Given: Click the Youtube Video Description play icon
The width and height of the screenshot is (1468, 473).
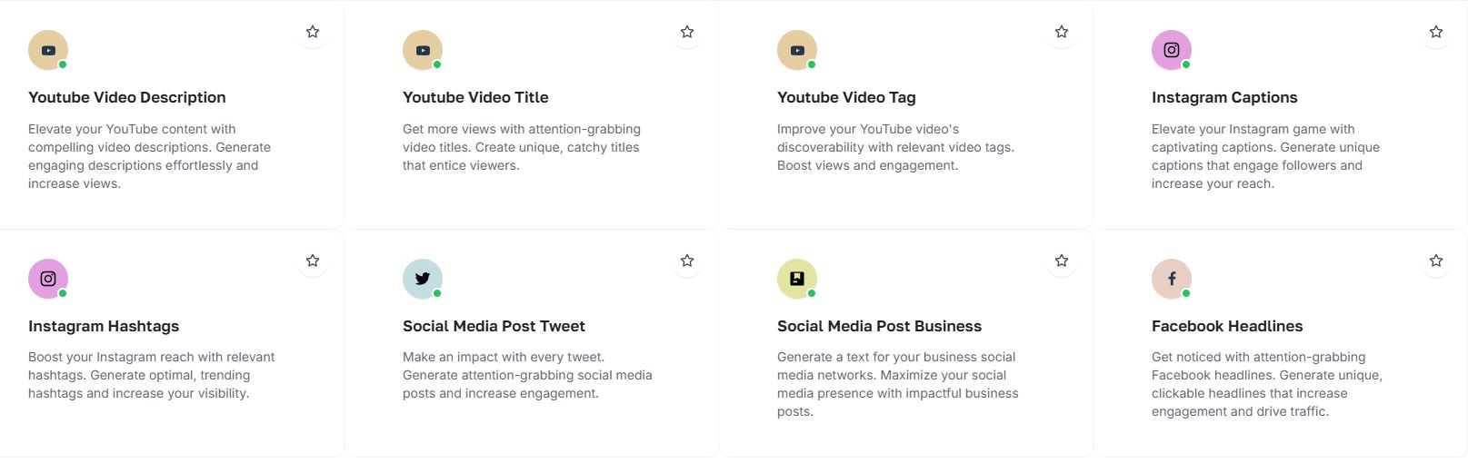Looking at the screenshot, I should (48, 51).
